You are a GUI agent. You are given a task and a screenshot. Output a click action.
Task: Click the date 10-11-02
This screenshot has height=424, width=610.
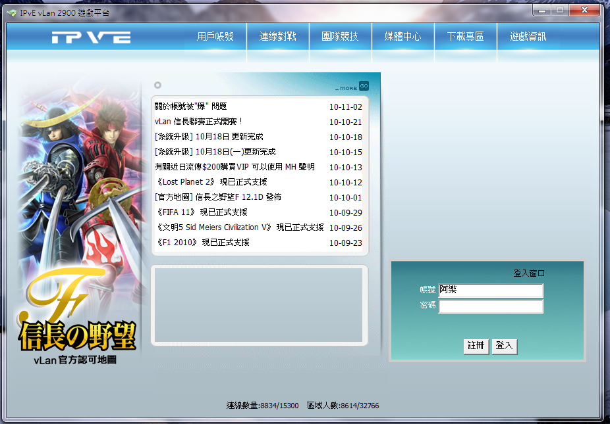point(345,106)
